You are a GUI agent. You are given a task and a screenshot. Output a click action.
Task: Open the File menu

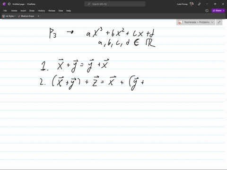click(5, 11)
